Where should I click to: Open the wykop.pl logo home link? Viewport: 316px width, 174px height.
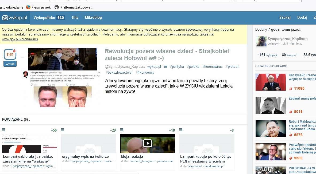click(x=15, y=18)
